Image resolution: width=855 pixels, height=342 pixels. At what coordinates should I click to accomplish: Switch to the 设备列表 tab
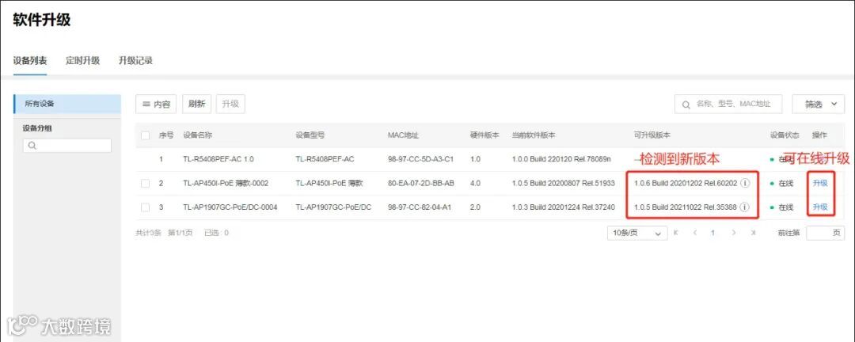[x=30, y=60]
